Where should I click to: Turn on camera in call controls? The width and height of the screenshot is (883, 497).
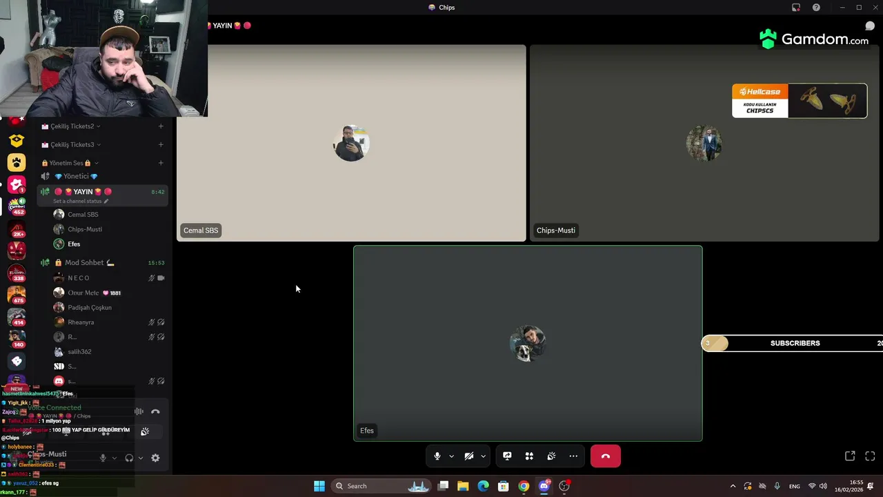(x=469, y=456)
